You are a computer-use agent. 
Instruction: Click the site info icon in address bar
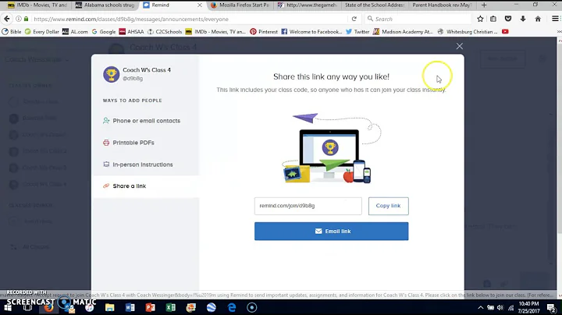(19, 19)
